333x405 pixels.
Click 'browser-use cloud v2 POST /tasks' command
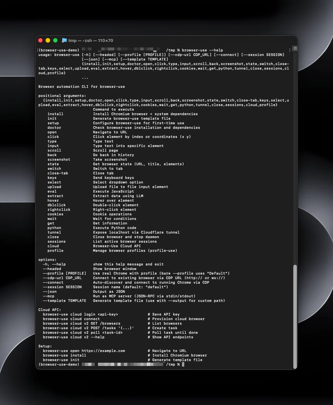coord(89,328)
